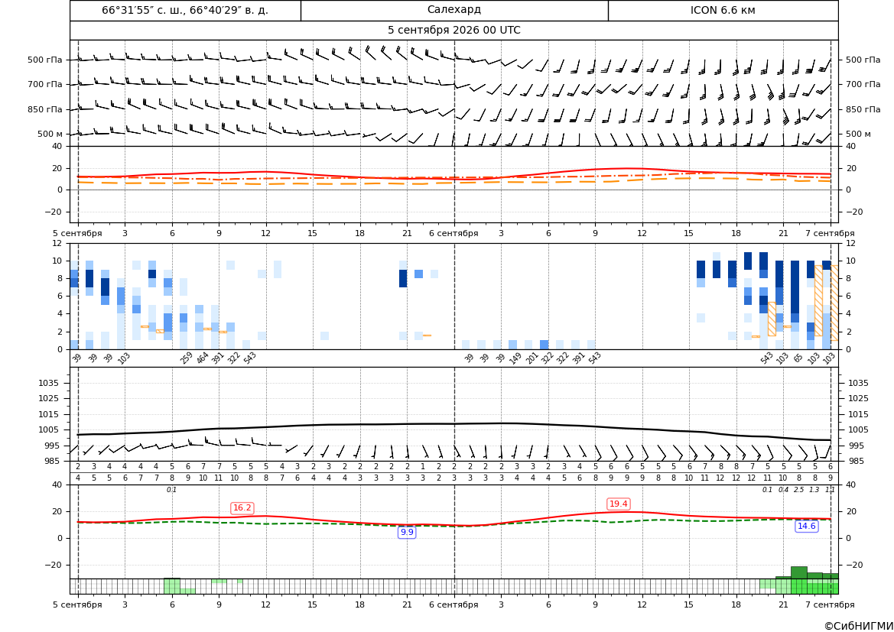Click the dark blue cloud cell near hour 21
894x632 pixels.
(x=403, y=279)
